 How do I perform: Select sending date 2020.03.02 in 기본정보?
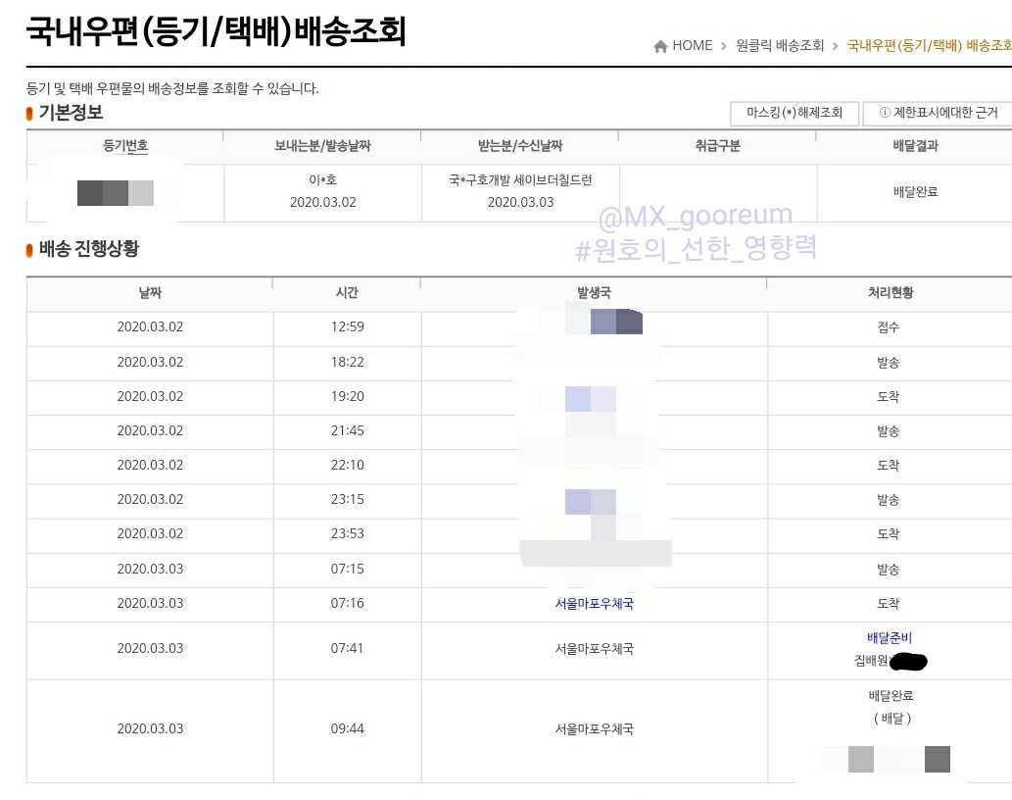click(x=322, y=202)
